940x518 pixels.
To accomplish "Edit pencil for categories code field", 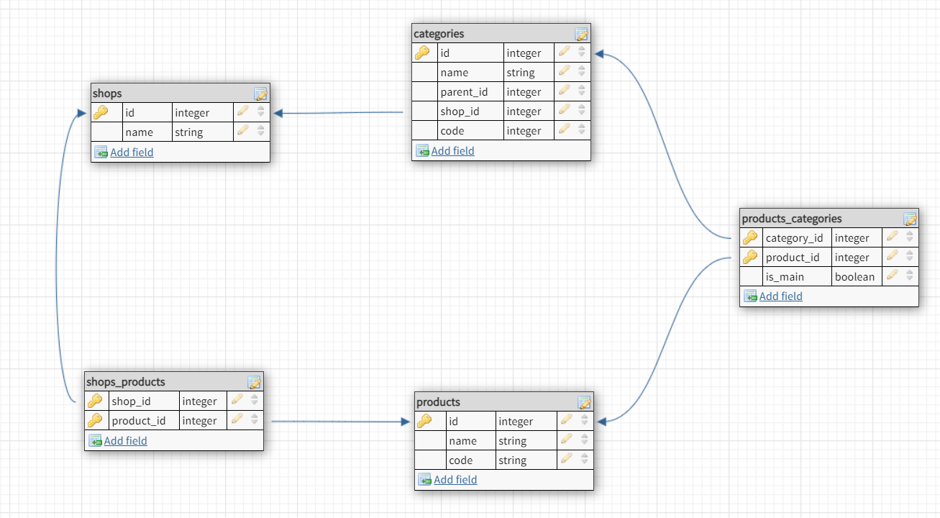I will click(x=565, y=130).
